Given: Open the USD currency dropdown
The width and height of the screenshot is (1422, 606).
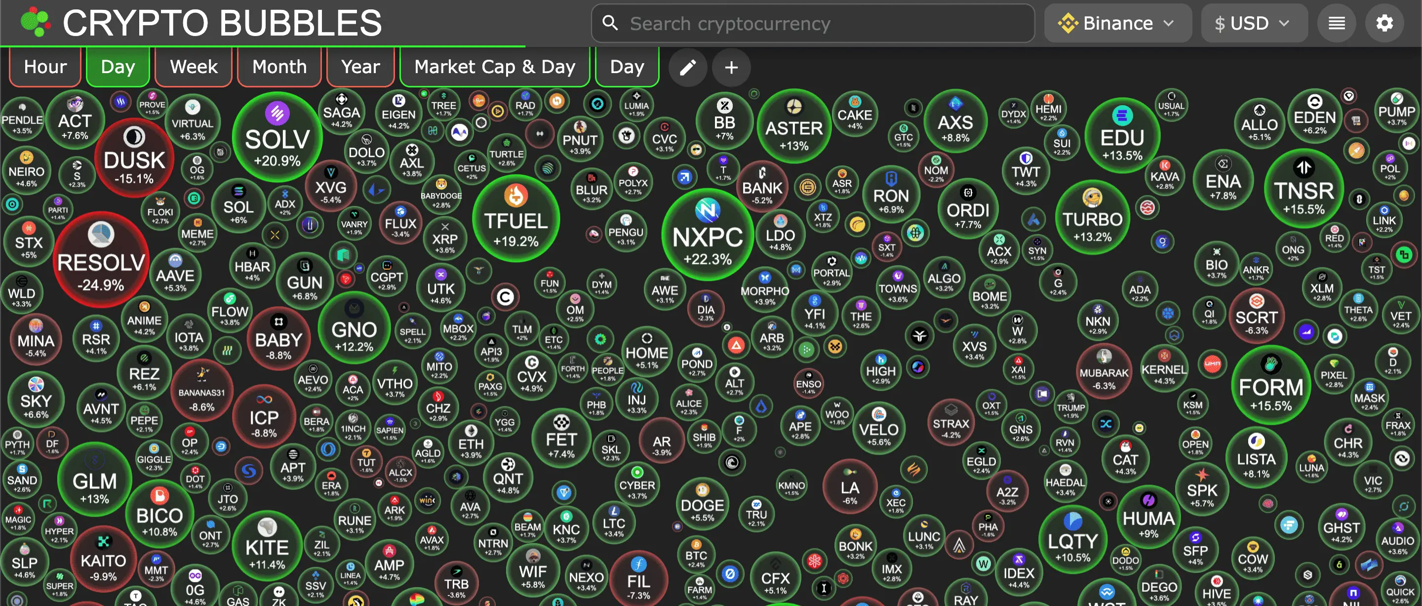Looking at the screenshot, I should 1254,23.
